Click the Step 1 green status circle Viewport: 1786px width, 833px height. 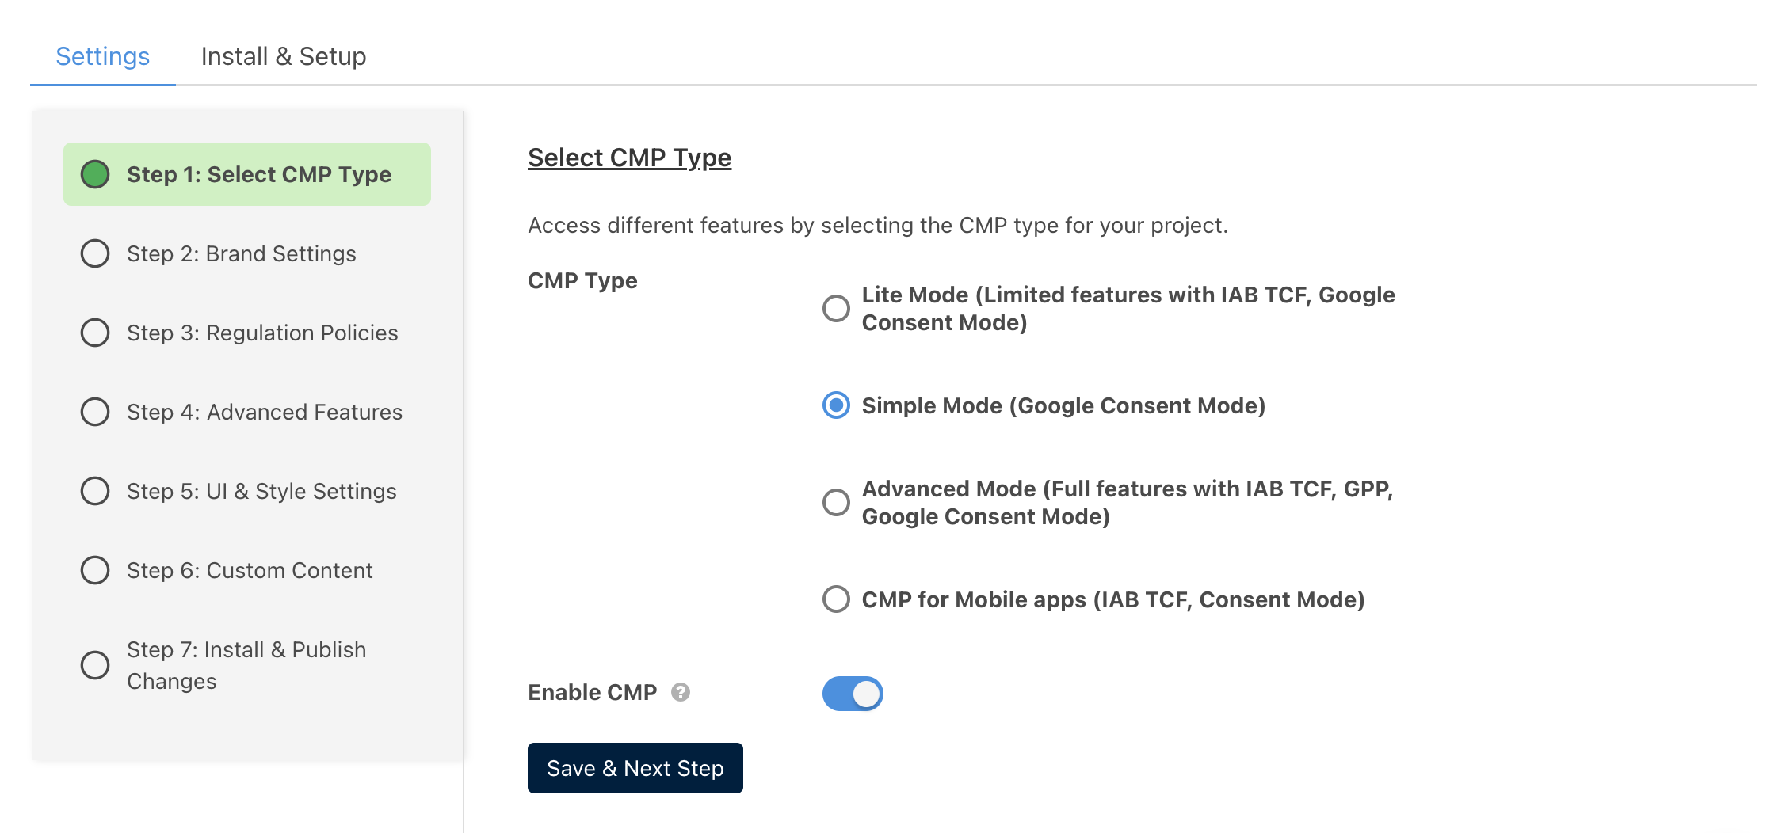pyautogui.click(x=95, y=174)
